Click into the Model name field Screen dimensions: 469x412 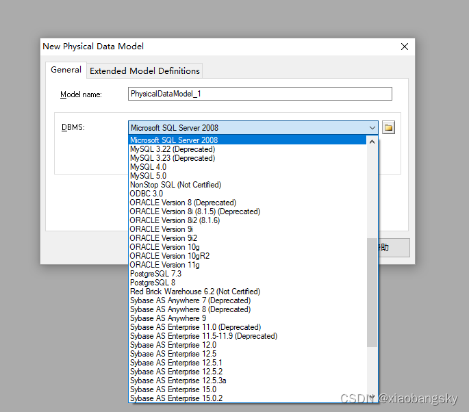point(260,94)
